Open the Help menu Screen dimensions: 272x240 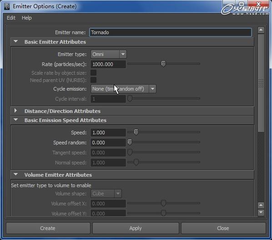27,18
